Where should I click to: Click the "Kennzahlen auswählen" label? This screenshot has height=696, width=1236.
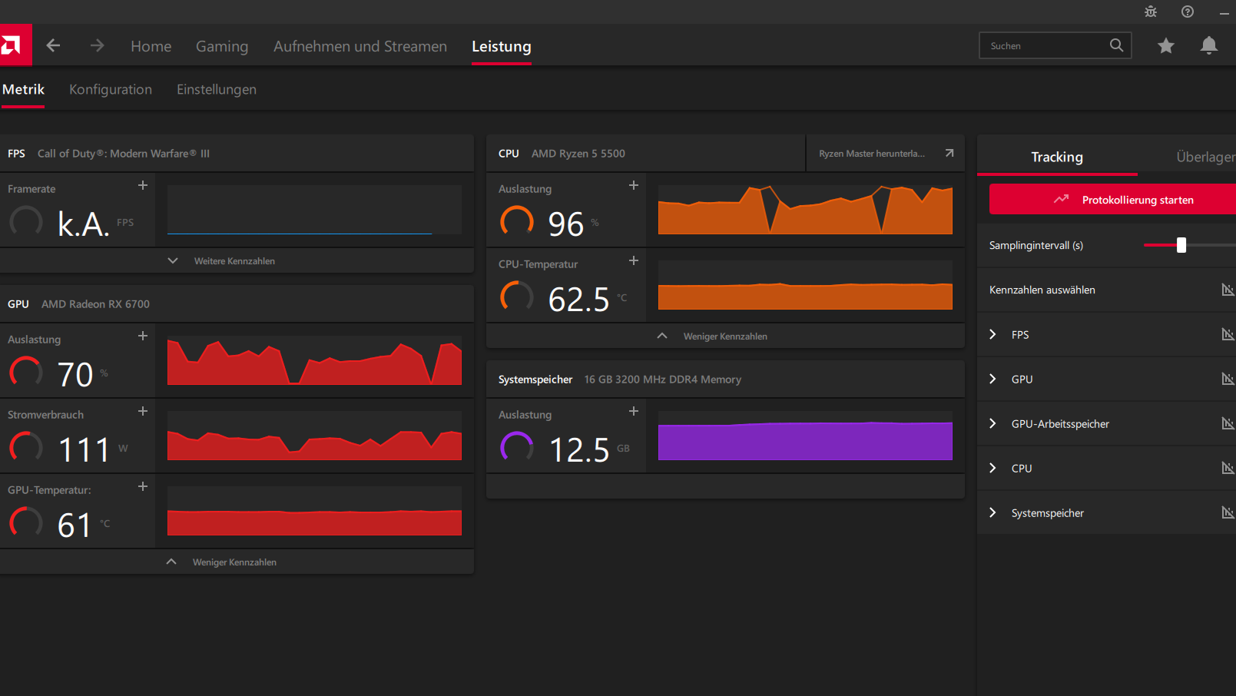1042,290
